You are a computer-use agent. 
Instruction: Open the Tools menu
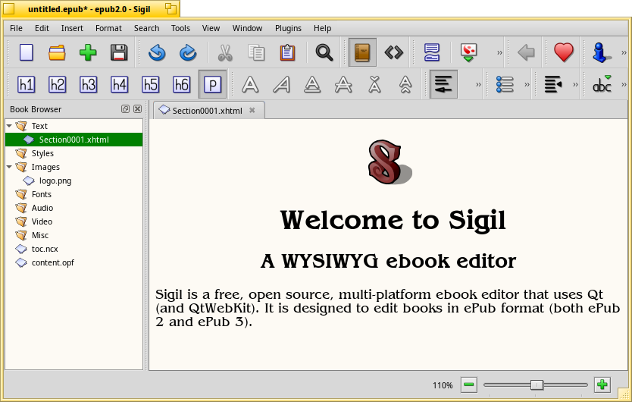[180, 28]
